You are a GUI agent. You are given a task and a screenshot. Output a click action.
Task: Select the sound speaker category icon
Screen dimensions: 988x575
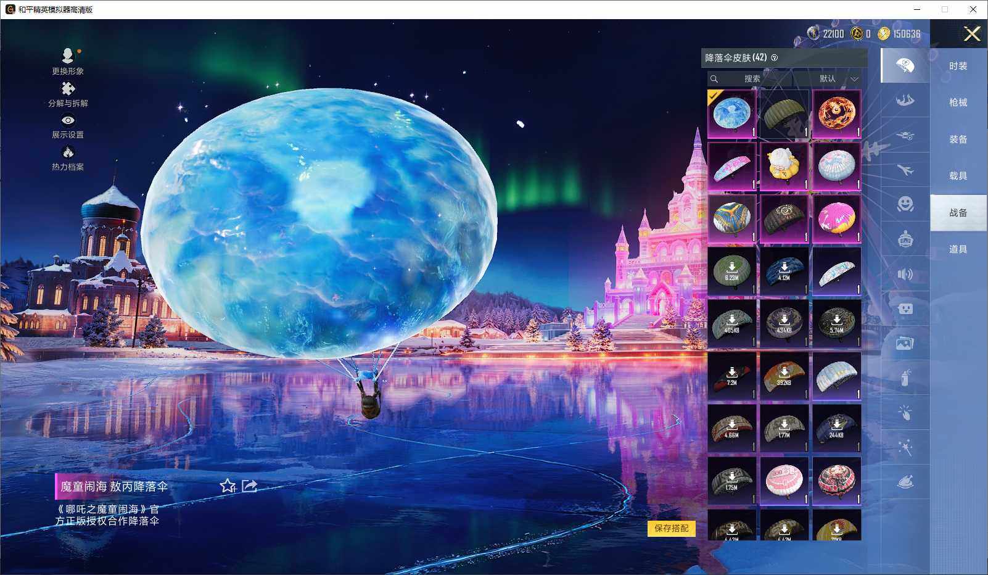pyautogui.click(x=905, y=274)
